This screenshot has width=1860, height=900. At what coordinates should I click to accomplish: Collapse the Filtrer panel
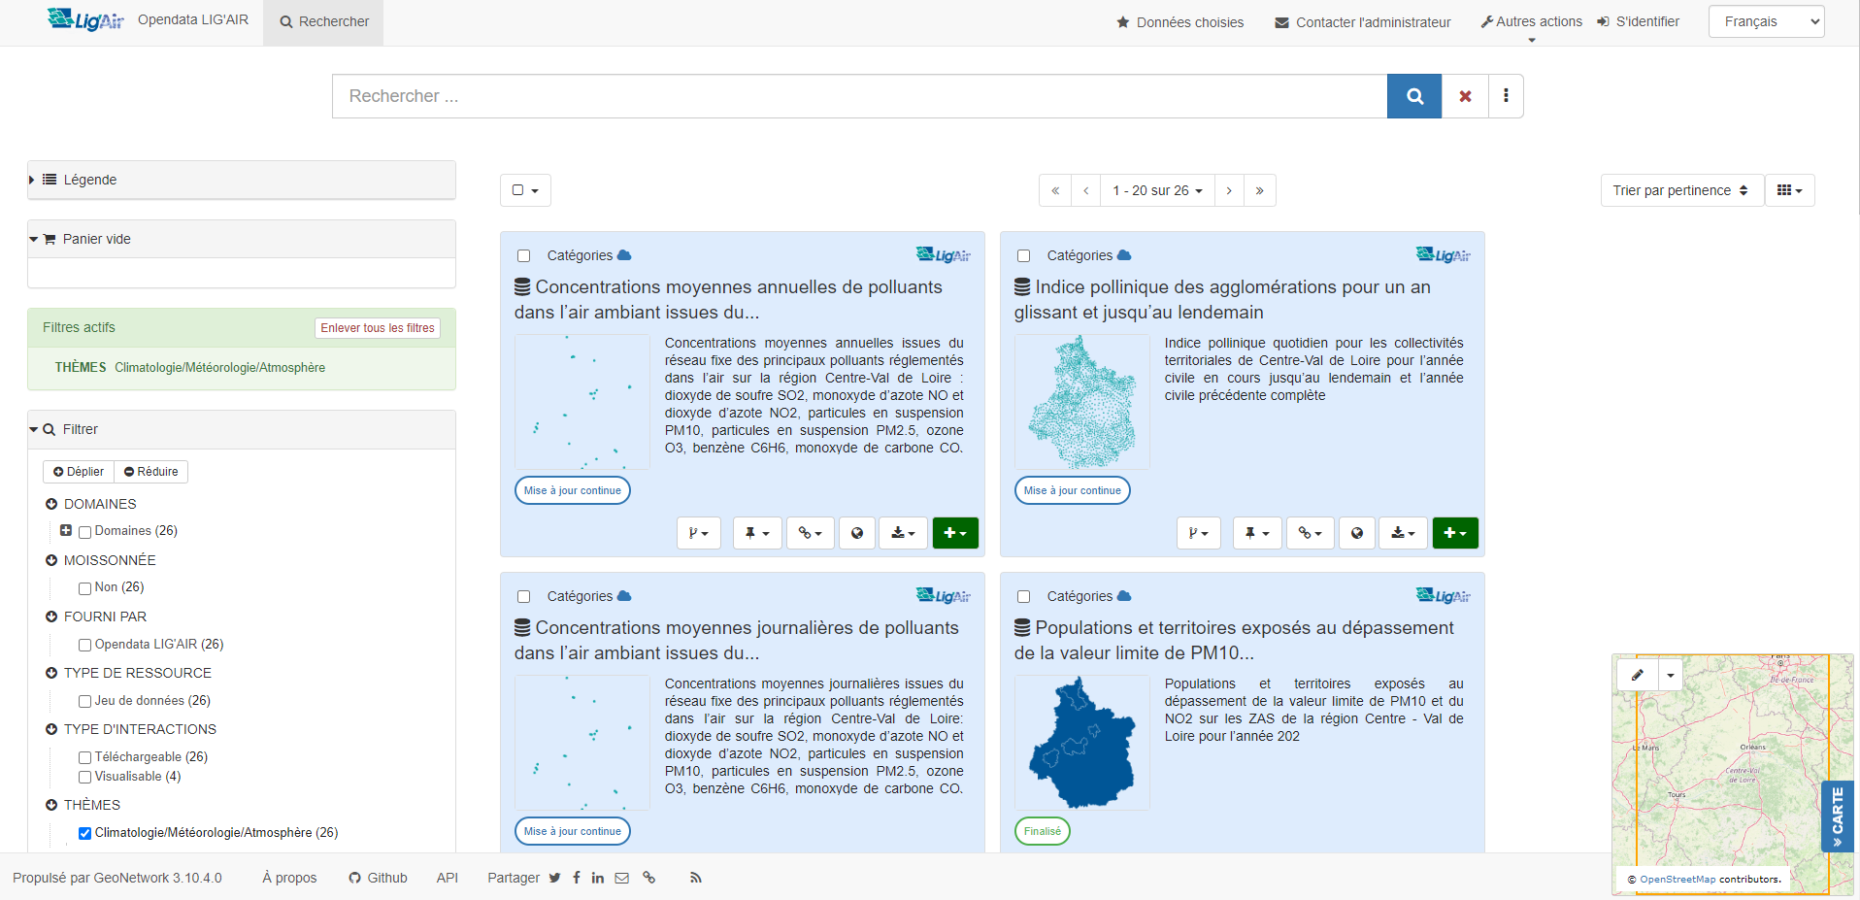click(x=242, y=429)
